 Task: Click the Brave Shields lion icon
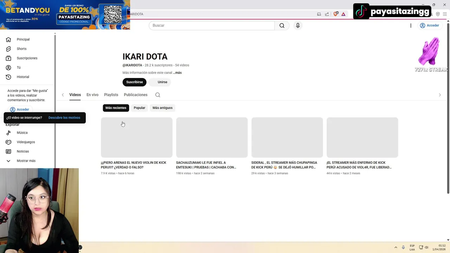335,14
